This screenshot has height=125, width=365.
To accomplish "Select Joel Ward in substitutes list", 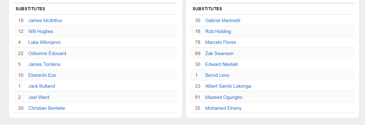I will click(39, 97).
